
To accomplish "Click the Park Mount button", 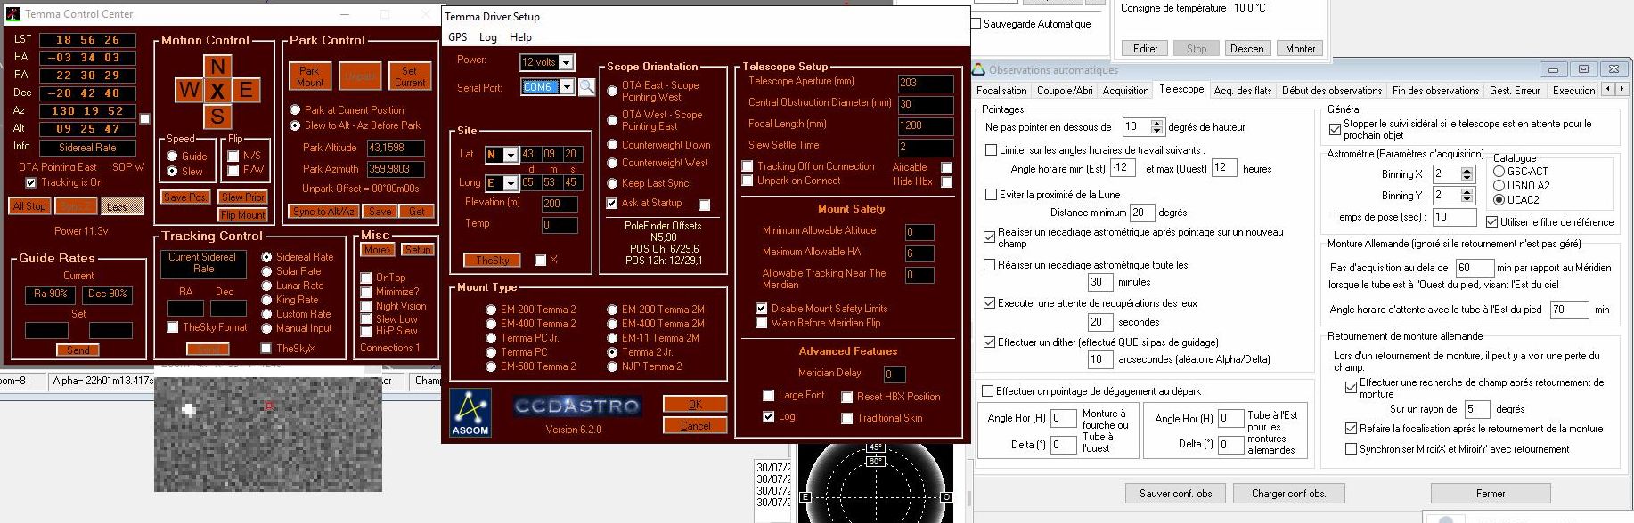I will (310, 76).
